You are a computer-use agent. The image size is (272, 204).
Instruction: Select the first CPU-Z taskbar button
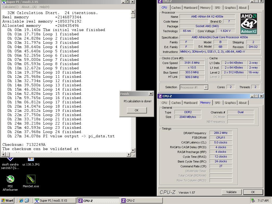tap(98, 201)
